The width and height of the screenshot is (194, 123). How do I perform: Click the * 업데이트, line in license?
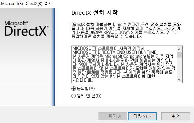pos(83,80)
